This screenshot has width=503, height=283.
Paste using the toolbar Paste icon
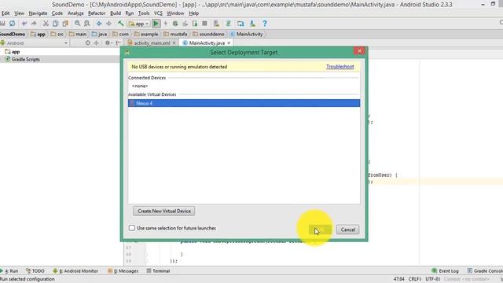(65, 24)
